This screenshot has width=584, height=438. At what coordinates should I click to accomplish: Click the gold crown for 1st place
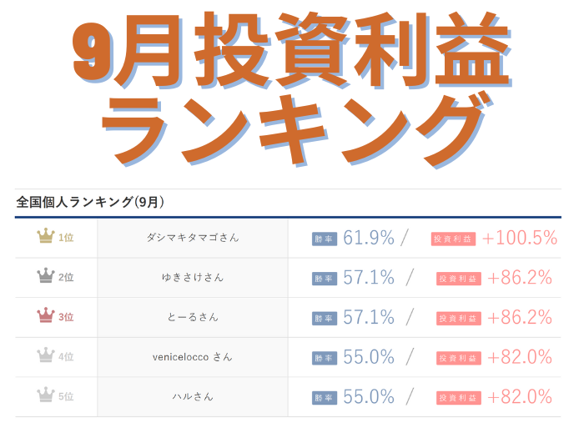pyautogui.click(x=46, y=237)
